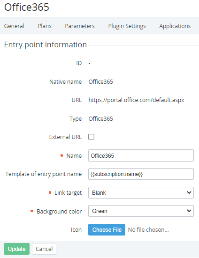Click the Choose File button for Icon
Viewport: 199px width, 258px height.
(x=107, y=229)
